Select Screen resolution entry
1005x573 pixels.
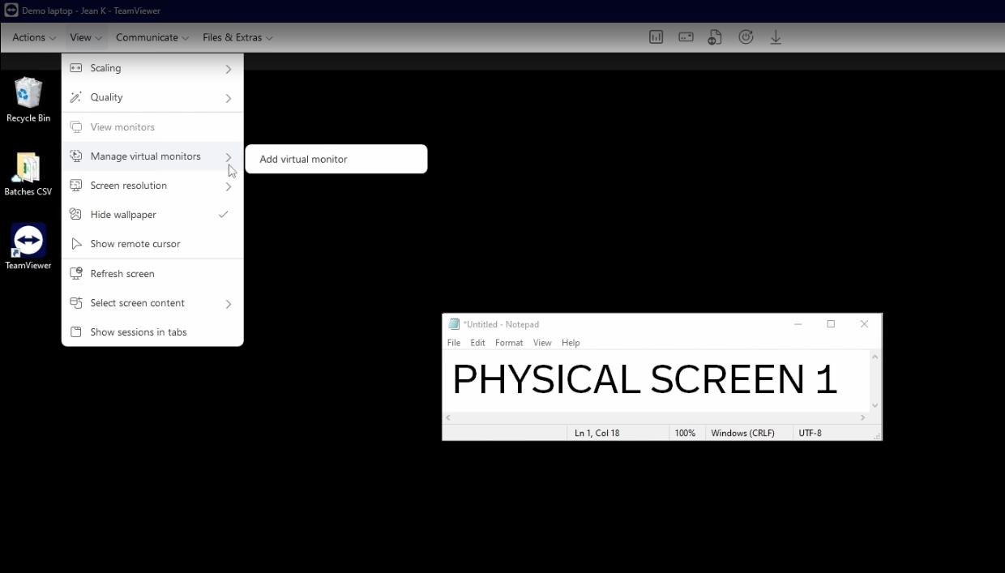152,186
